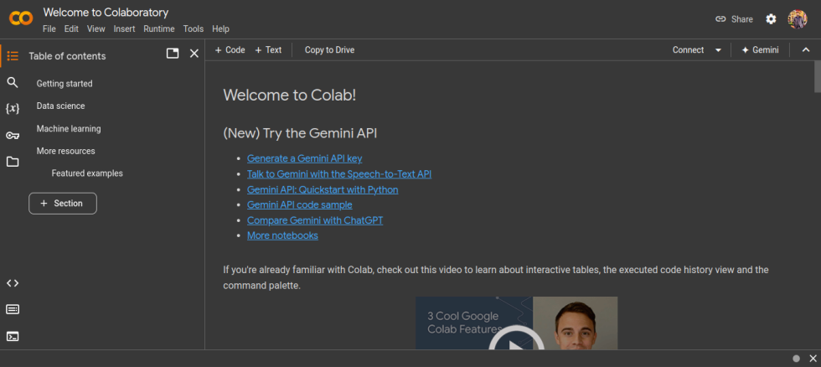The image size is (821, 367).
Task: Pop out table of contents panel
Action: coord(173,54)
